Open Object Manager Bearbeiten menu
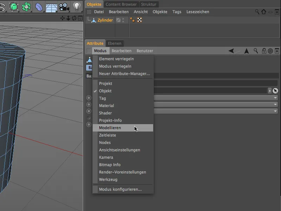Screen dimensions: 281x211 click(119, 12)
